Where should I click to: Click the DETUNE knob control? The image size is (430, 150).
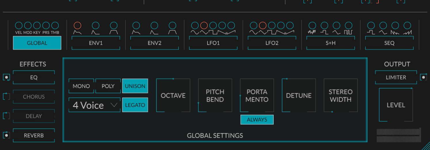pyautogui.click(x=299, y=96)
